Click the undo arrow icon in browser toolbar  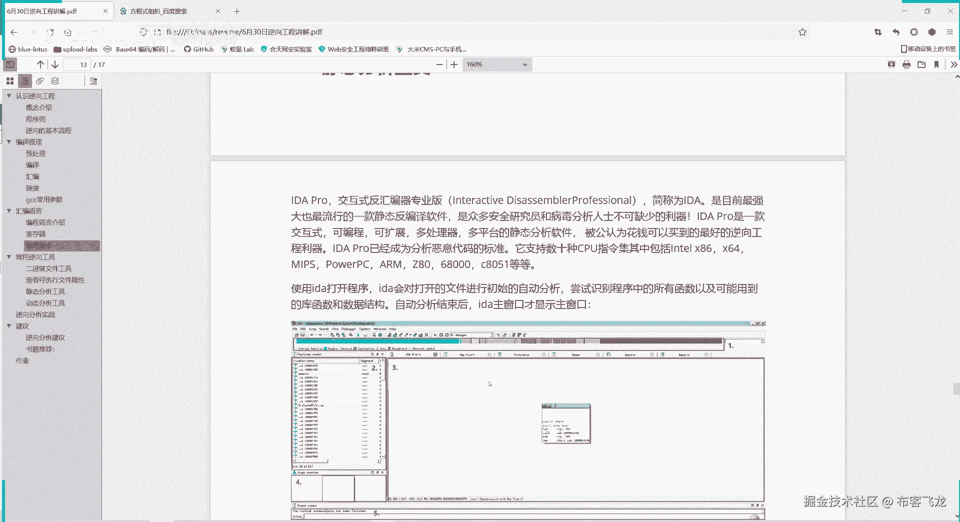click(x=896, y=32)
